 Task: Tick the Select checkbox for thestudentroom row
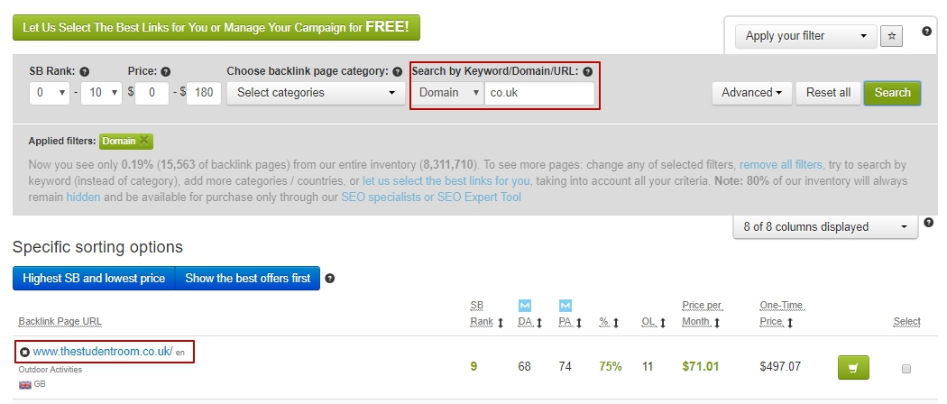tap(906, 368)
